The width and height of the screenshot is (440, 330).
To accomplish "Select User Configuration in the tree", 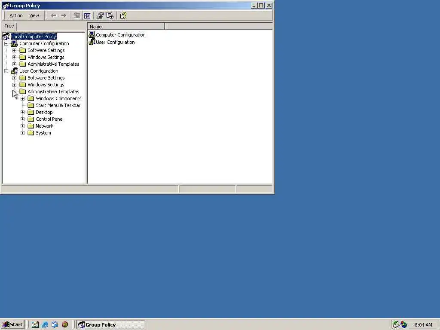I will [39, 71].
